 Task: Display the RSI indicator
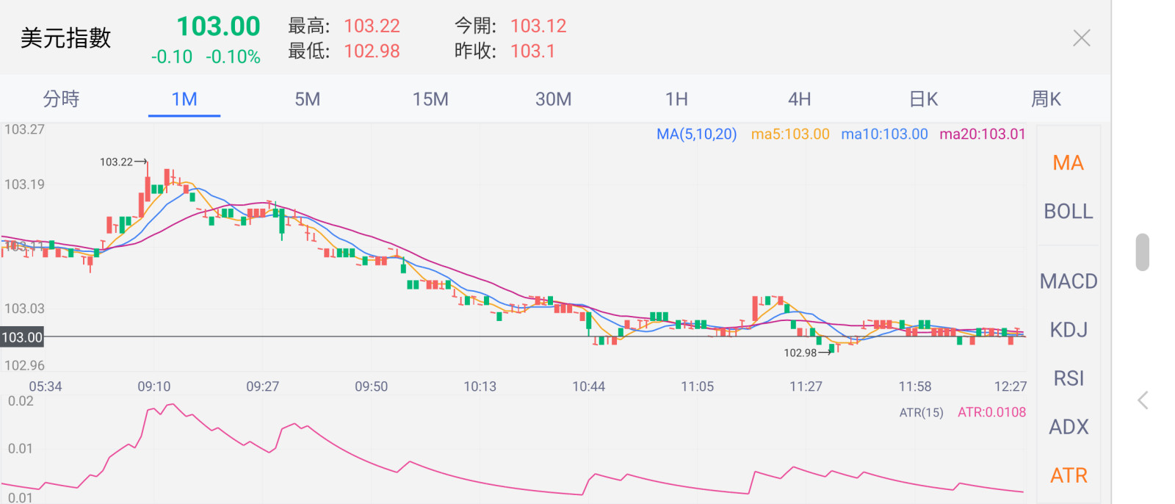click(1069, 378)
